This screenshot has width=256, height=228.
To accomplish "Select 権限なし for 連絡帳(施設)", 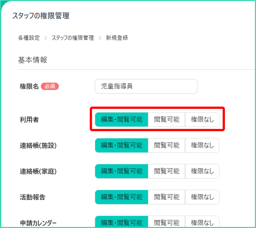I will click(x=202, y=145).
